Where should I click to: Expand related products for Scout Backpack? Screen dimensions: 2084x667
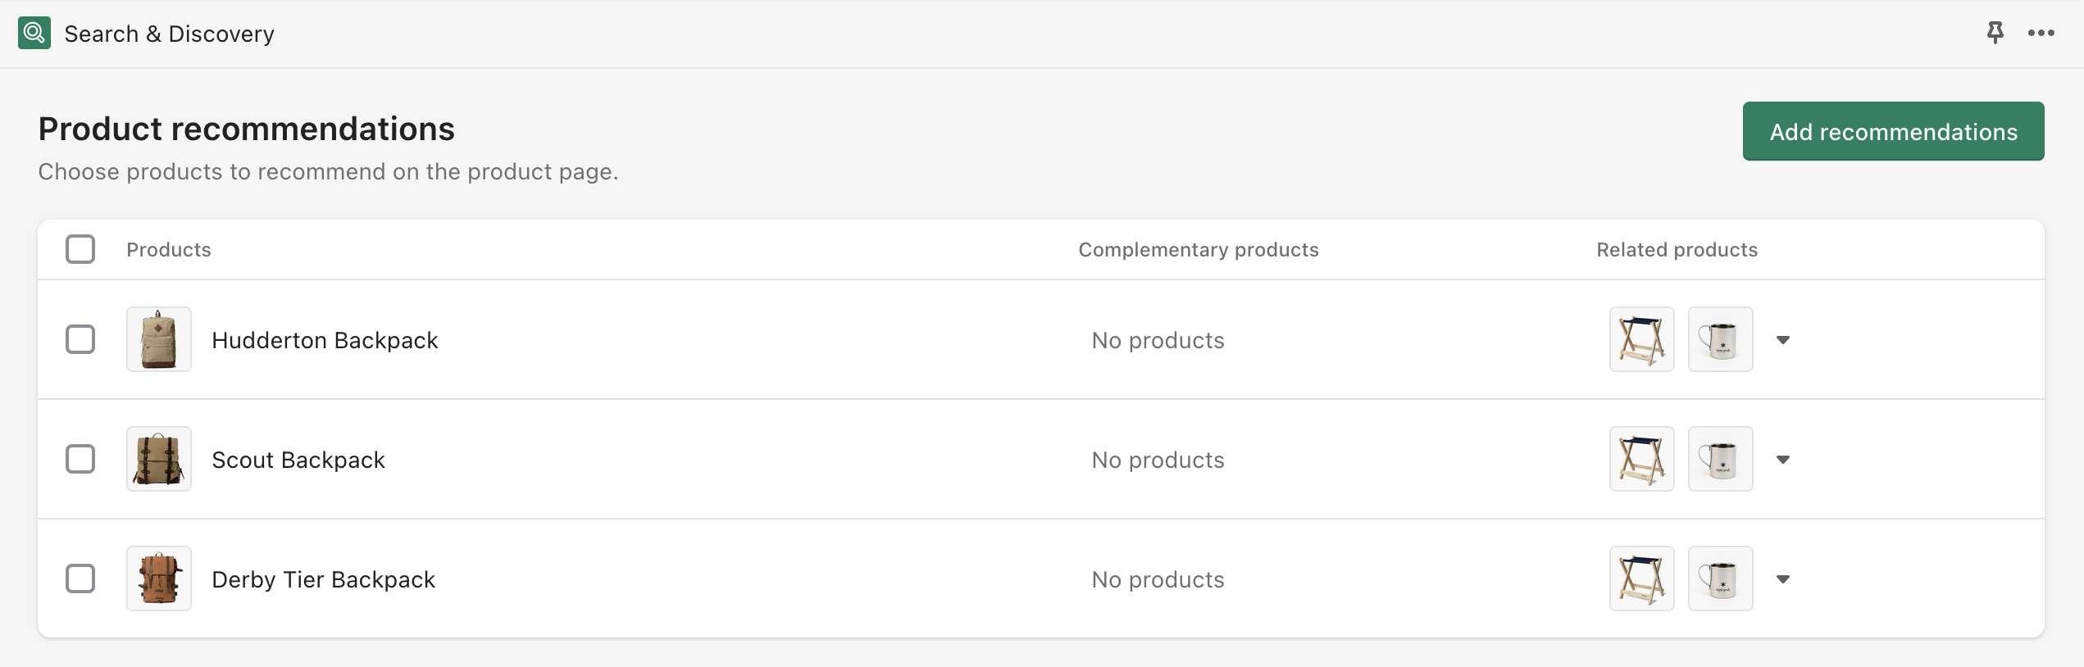pyautogui.click(x=1783, y=460)
